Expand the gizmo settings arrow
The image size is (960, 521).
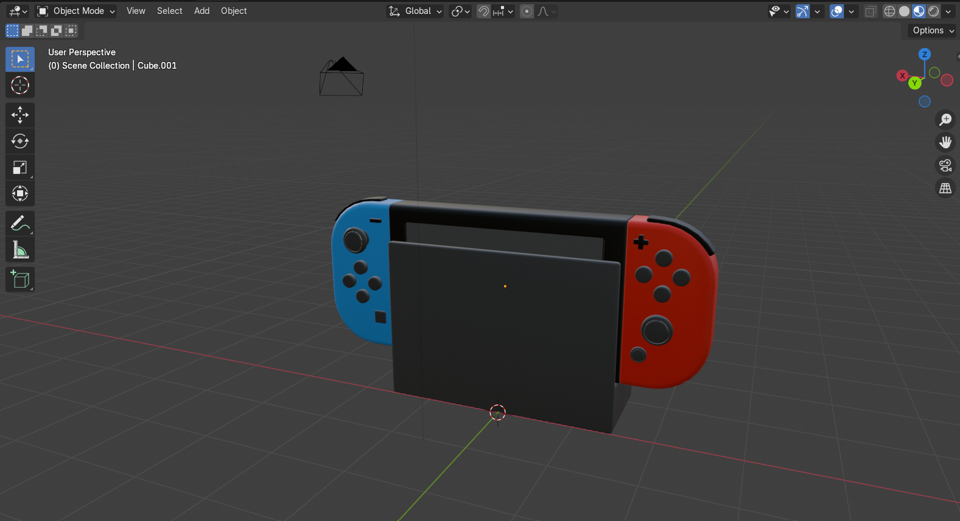[818, 11]
